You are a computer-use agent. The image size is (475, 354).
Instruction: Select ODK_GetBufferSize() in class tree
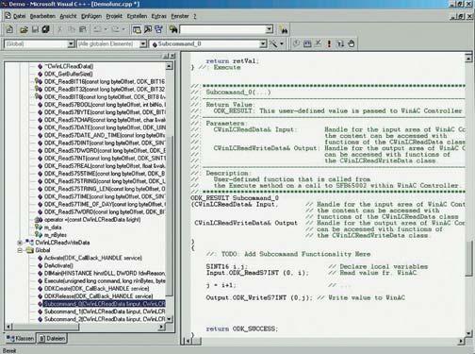coord(69,74)
